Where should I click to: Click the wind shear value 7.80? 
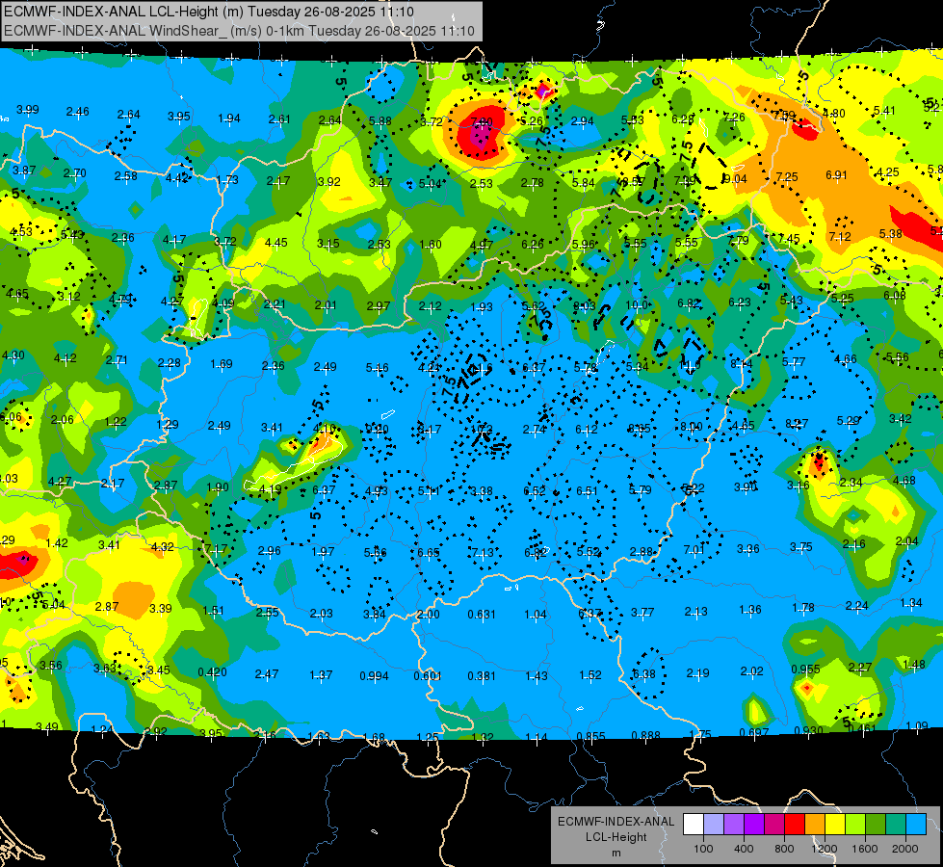pyautogui.click(x=482, y=122)
